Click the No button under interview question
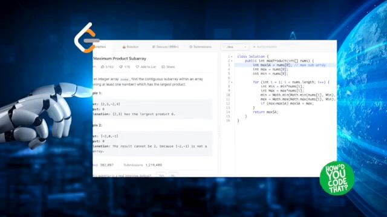This screenshot has width=387, height=217. (173, 175)
